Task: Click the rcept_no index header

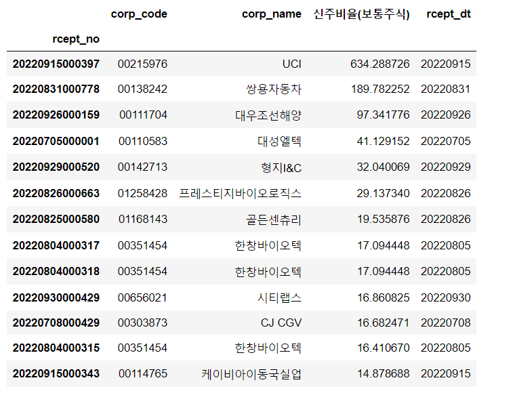Action: (76, 39)
